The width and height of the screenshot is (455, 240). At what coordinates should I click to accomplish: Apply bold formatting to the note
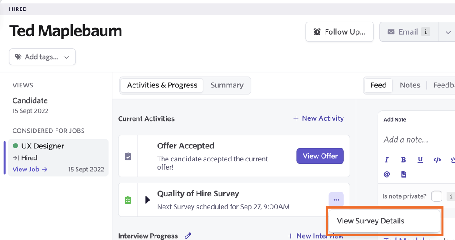[403, 160]
